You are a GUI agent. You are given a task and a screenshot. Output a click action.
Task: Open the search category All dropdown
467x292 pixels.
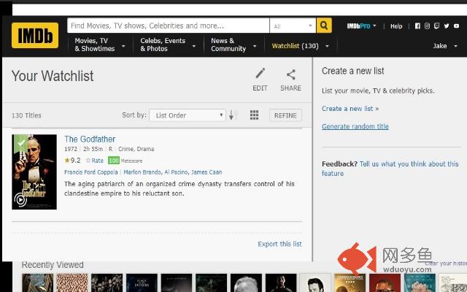[x=293, y=26]
